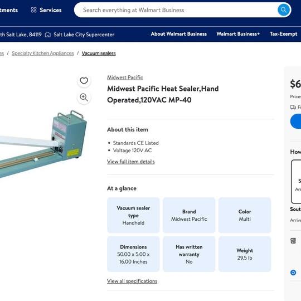Click the Services grid icon

click(x=33, y=10)
